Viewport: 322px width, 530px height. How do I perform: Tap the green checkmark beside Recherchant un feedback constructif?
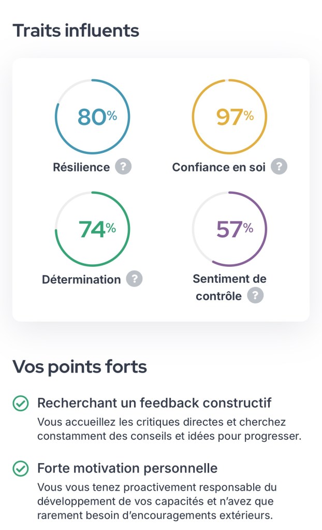click(x=20, y=404)
